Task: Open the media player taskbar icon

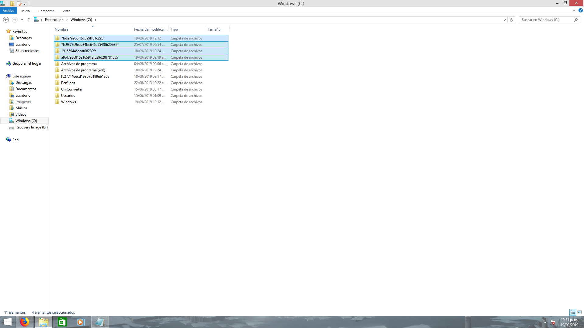Action: (x=80, y=322)
